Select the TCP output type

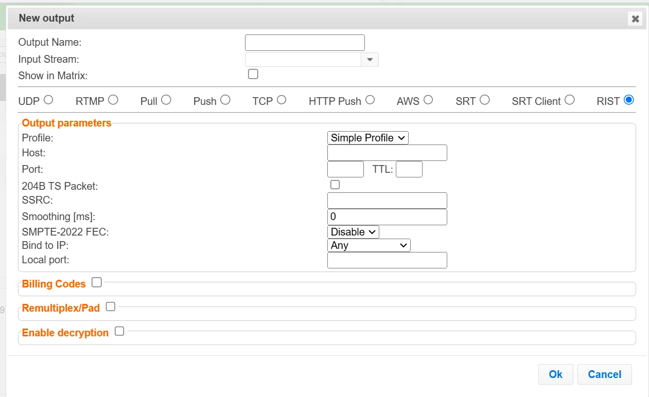pos(281,100)
